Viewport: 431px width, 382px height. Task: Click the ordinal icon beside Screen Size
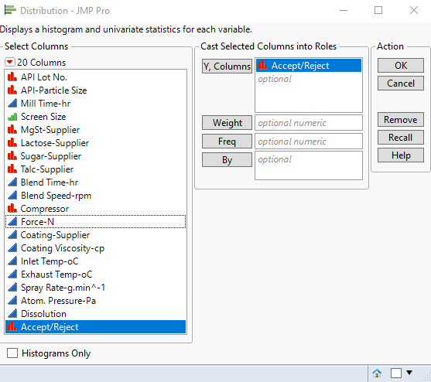[x=12, y=117]
